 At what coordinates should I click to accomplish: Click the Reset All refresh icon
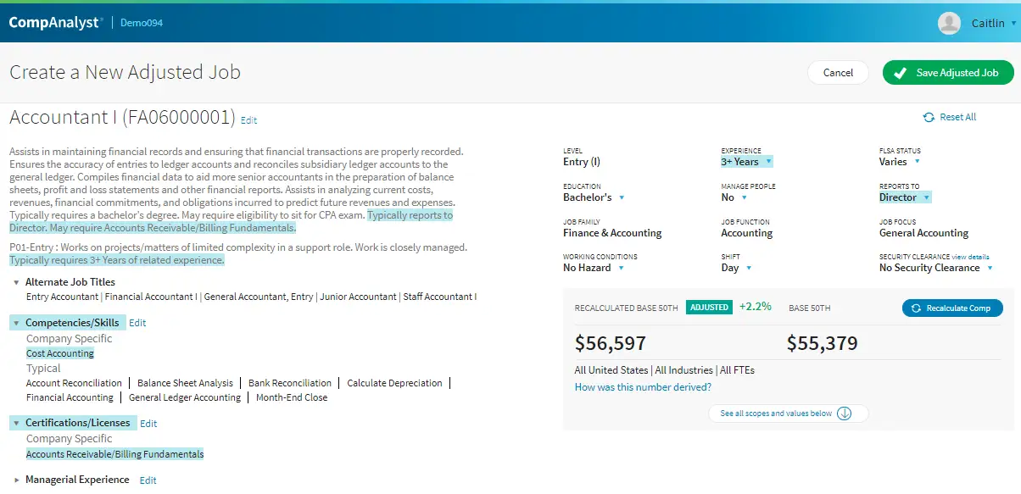click(929, 117)
